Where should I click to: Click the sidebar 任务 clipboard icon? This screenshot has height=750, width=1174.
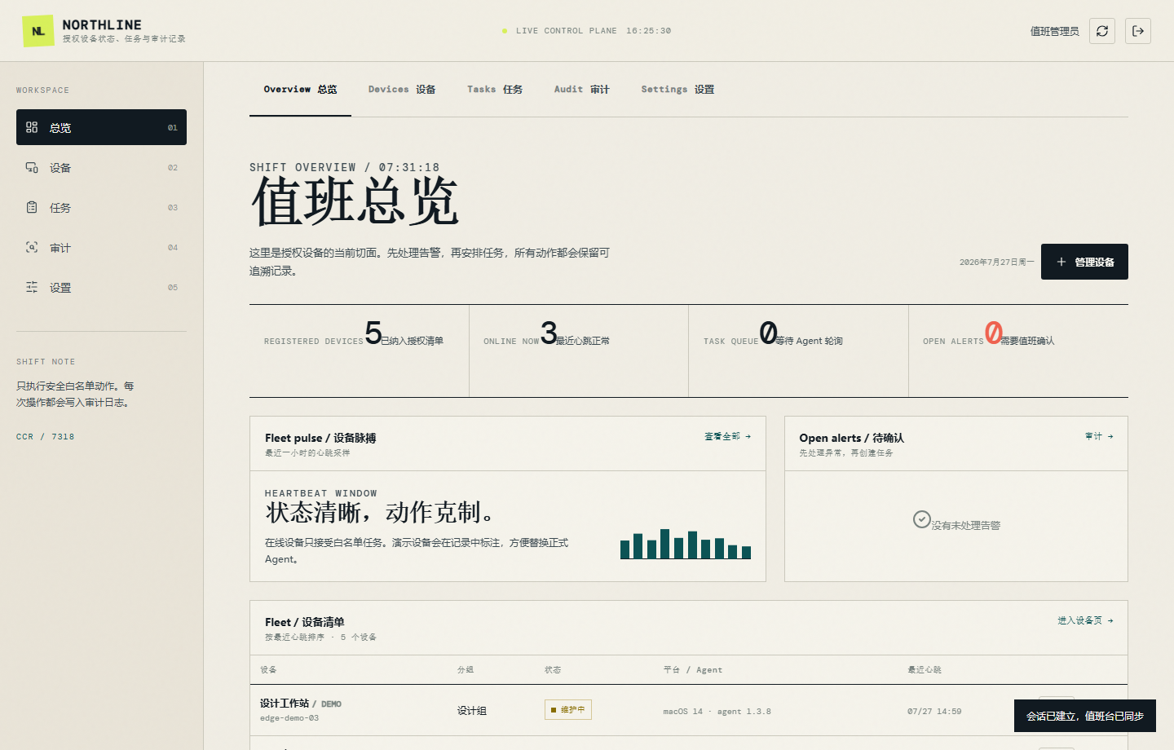32,207
